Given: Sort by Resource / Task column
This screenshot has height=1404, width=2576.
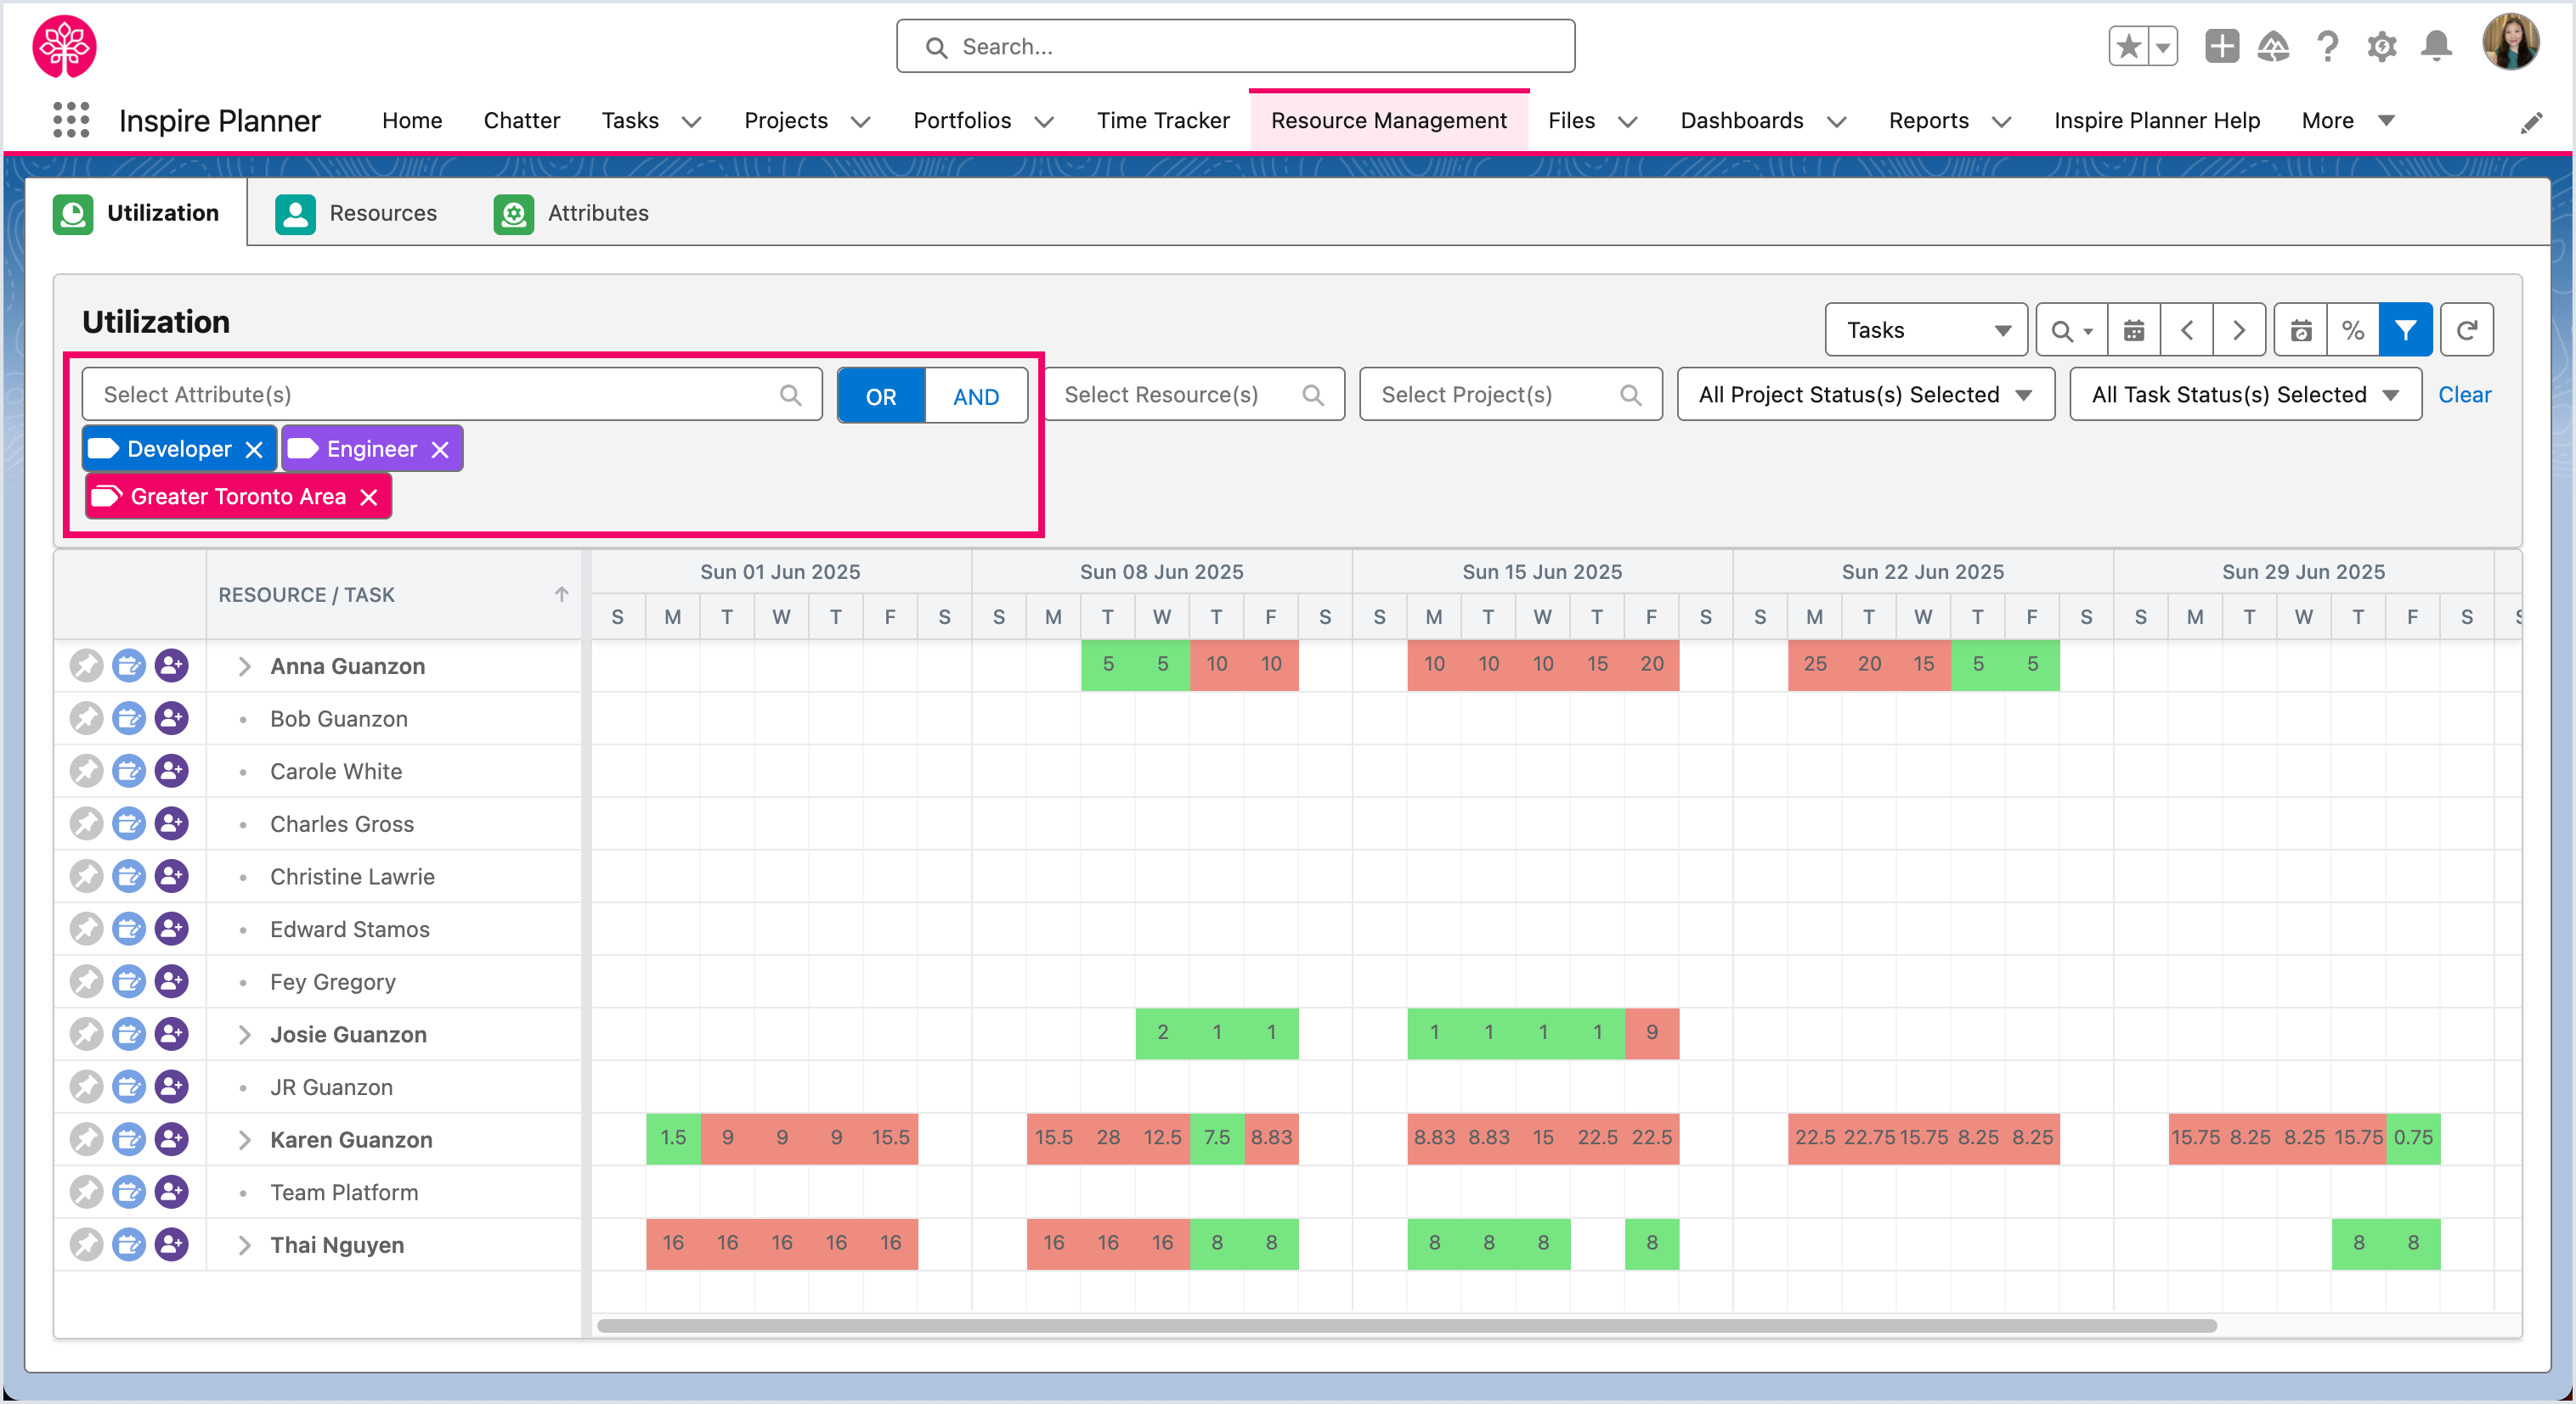Looking at the screenshot, I should (393, 594).
